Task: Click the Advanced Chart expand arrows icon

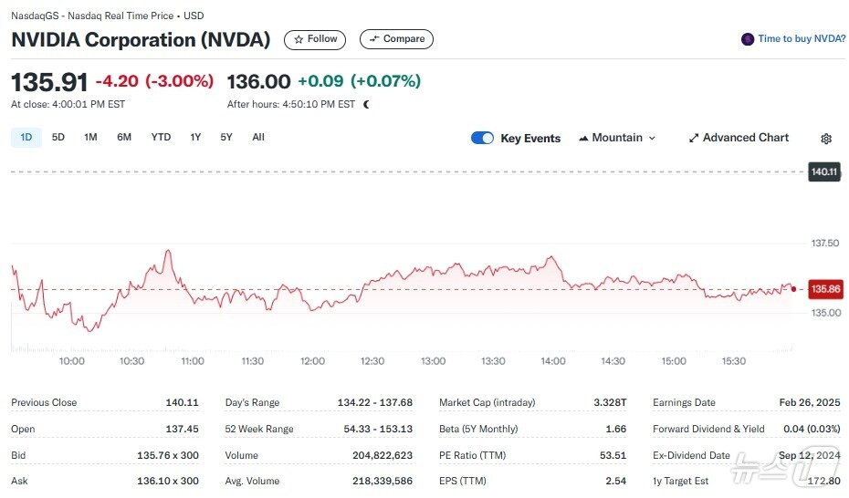Action: [694, 138]
